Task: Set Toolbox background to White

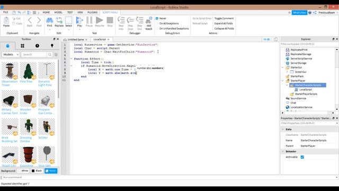Action: 23,171
